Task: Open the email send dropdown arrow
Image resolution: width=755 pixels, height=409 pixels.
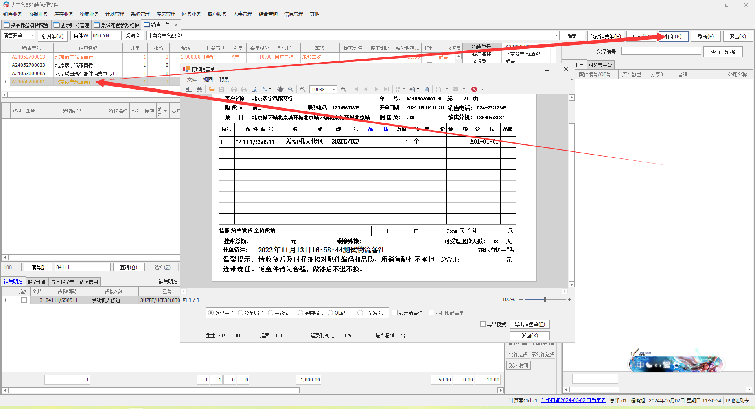Action: (464, 89)
